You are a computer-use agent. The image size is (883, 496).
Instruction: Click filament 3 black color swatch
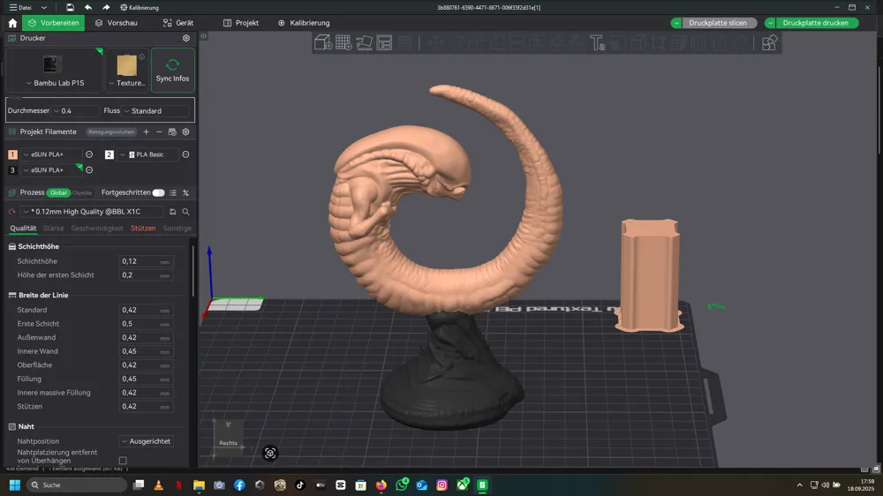tap(12, 170)
